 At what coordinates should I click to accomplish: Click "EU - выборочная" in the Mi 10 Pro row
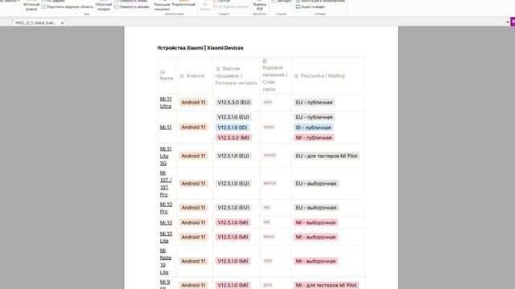click(x=316, y=208)
